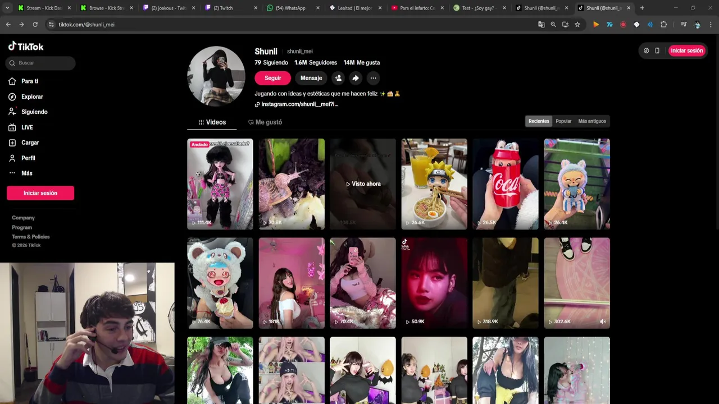The height and width of the screenshot is (404, 719).
Task: Sort videos by Más antiguos
Action: 592,121
